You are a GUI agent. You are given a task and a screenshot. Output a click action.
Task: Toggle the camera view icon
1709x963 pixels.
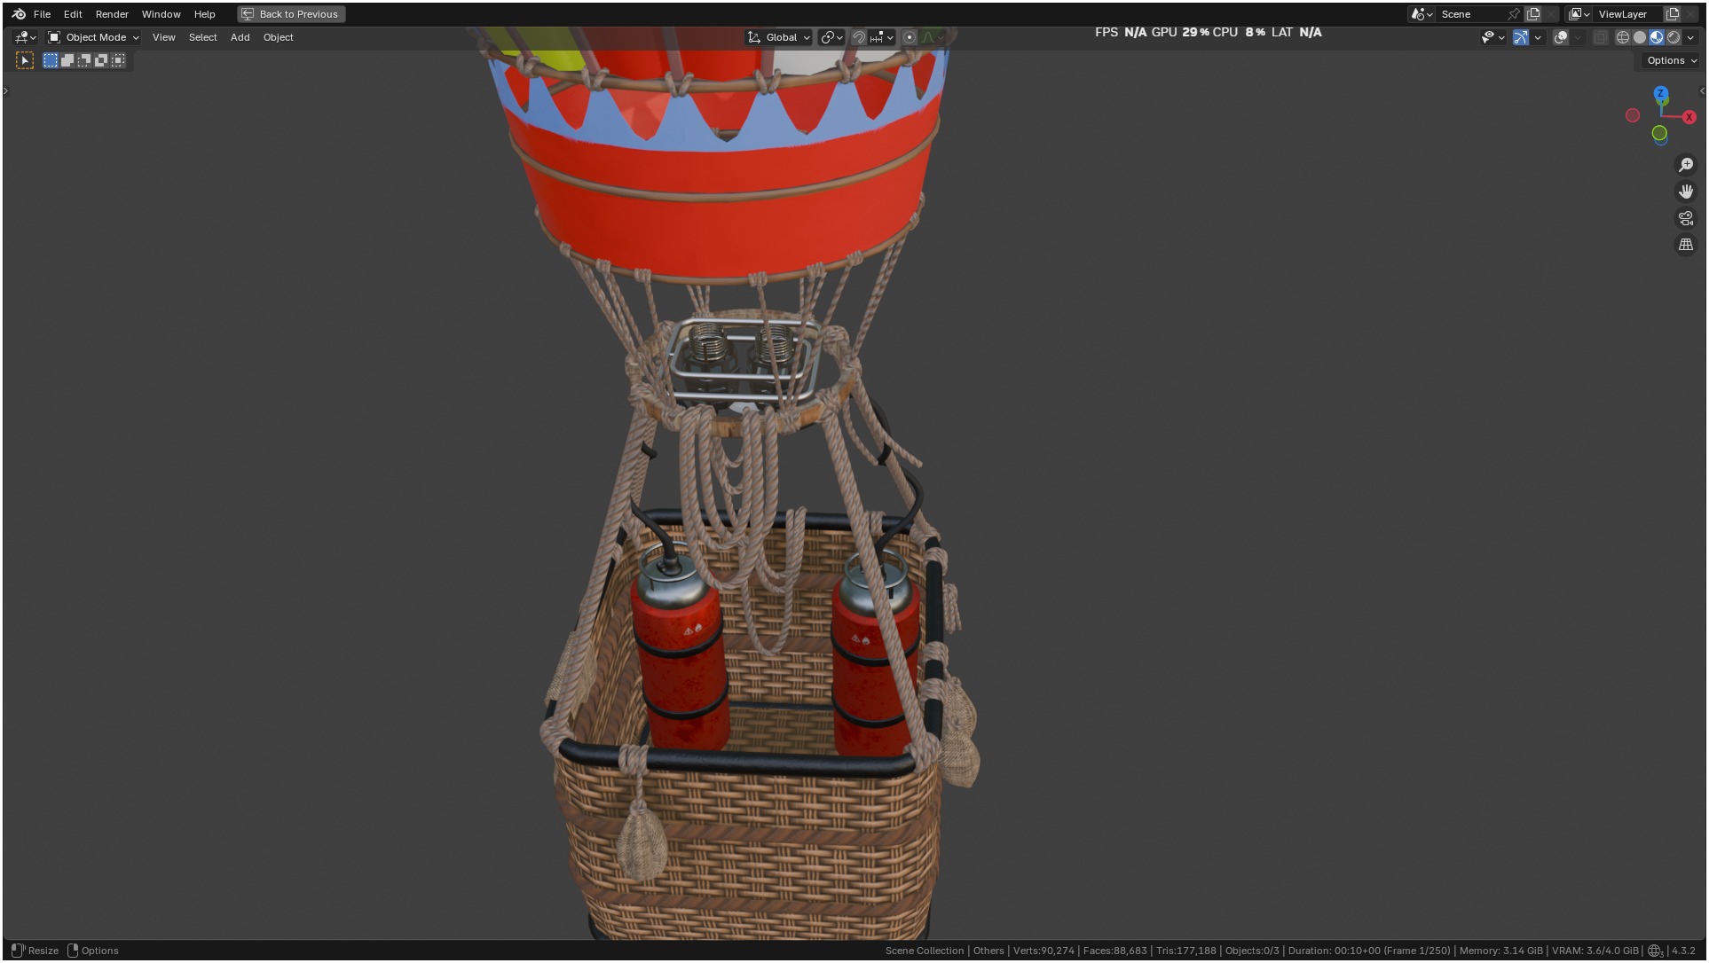pyautogui.click(x=1686, y=218)
